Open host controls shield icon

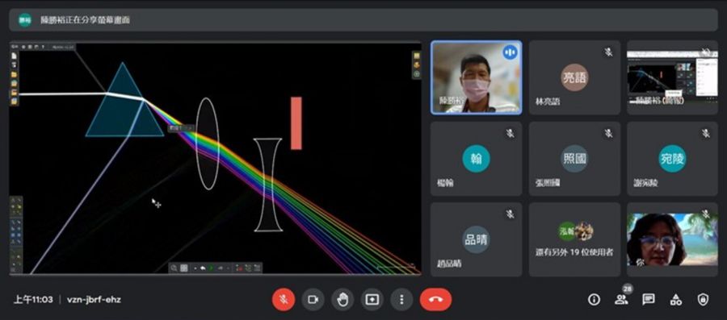pyautogui.click(x=703, y=300)
